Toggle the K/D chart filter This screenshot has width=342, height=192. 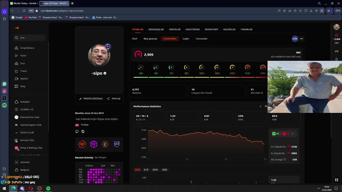[137, 170]
